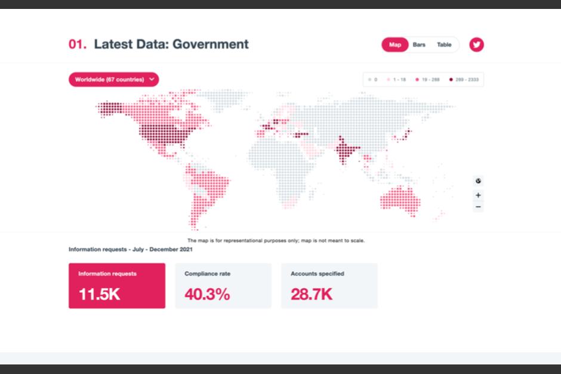The width and height of the screenshot is (561, 374).
Task: Zoom into the map with plus icon
Action: coord(478,195)
